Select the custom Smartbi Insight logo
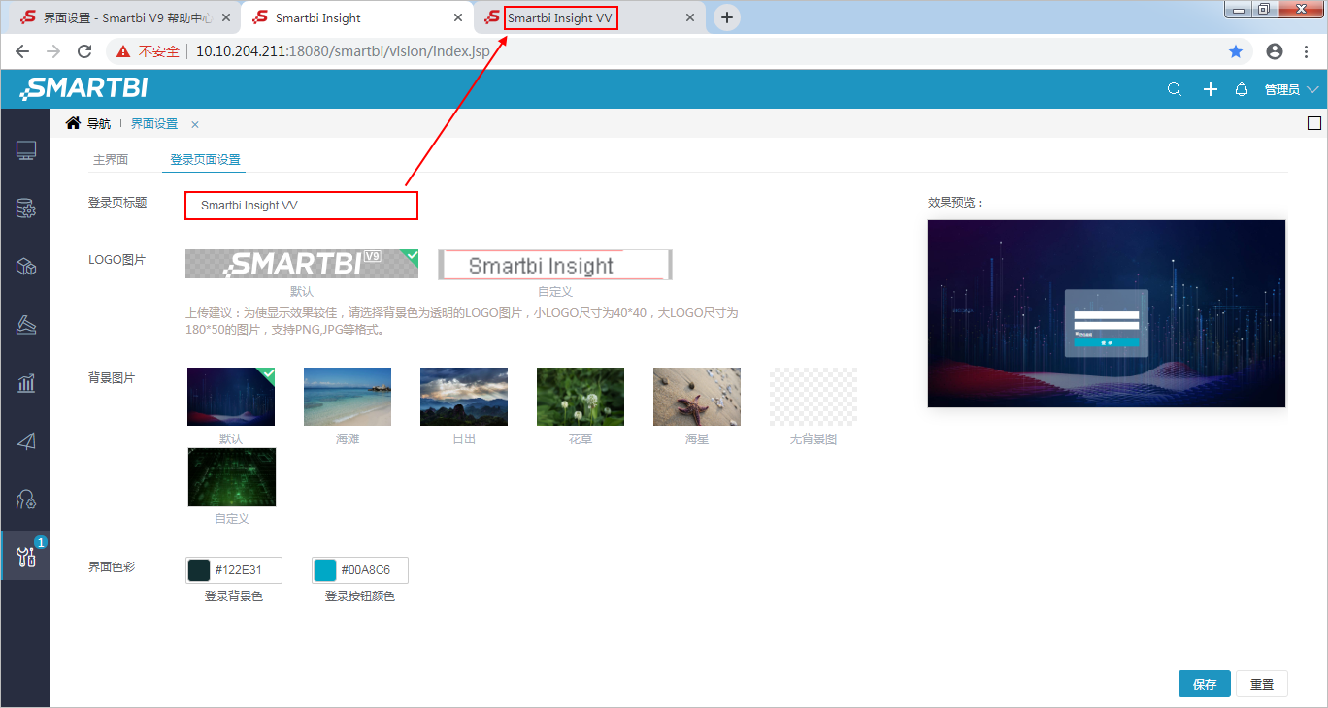 tap(554, 265)
